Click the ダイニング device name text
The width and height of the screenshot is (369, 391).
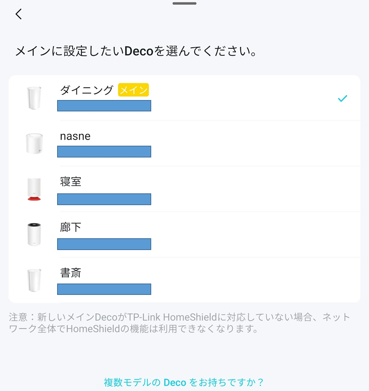coord(87,90)
